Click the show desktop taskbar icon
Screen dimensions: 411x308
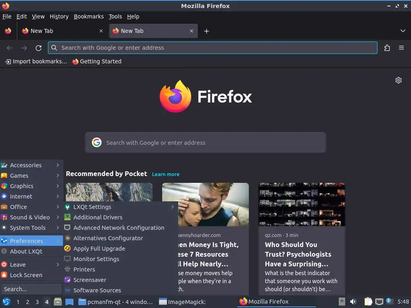click(69, 302)
